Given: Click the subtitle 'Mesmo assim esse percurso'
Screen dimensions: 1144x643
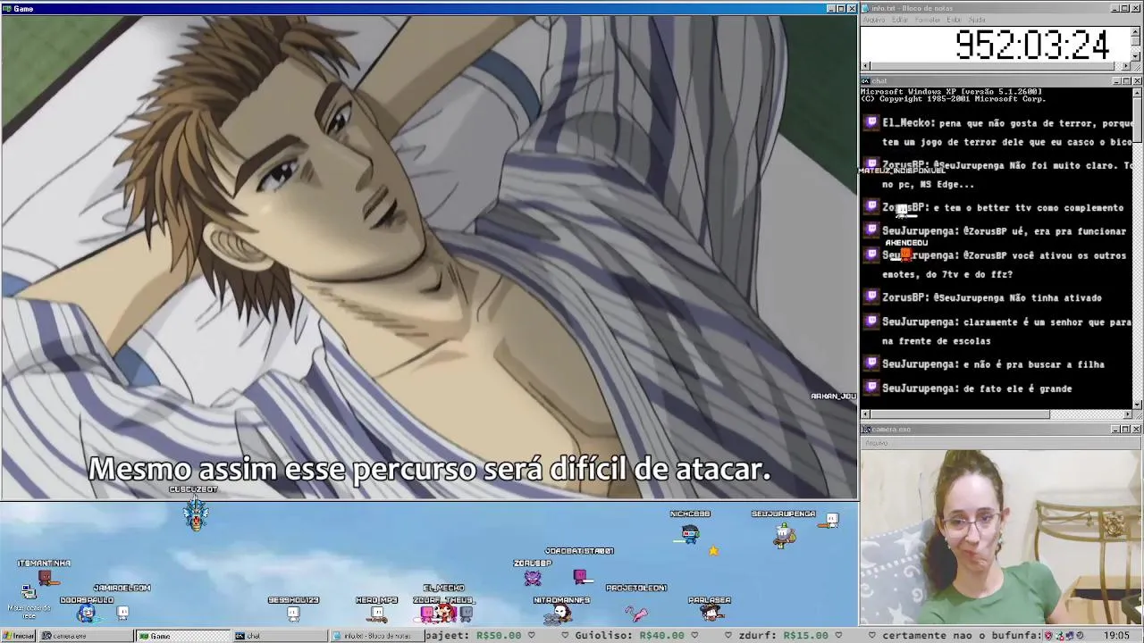Looking at the screenshot, I should 283,469.
